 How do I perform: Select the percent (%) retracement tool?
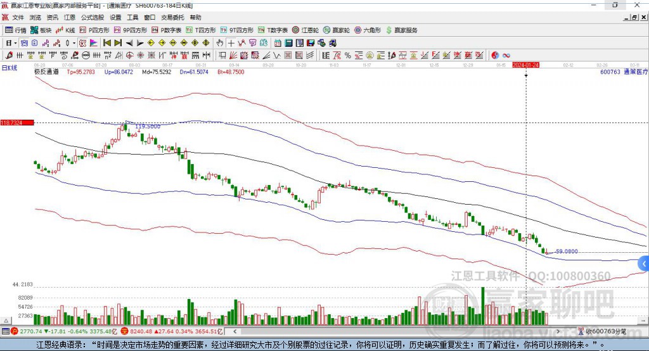348,56
